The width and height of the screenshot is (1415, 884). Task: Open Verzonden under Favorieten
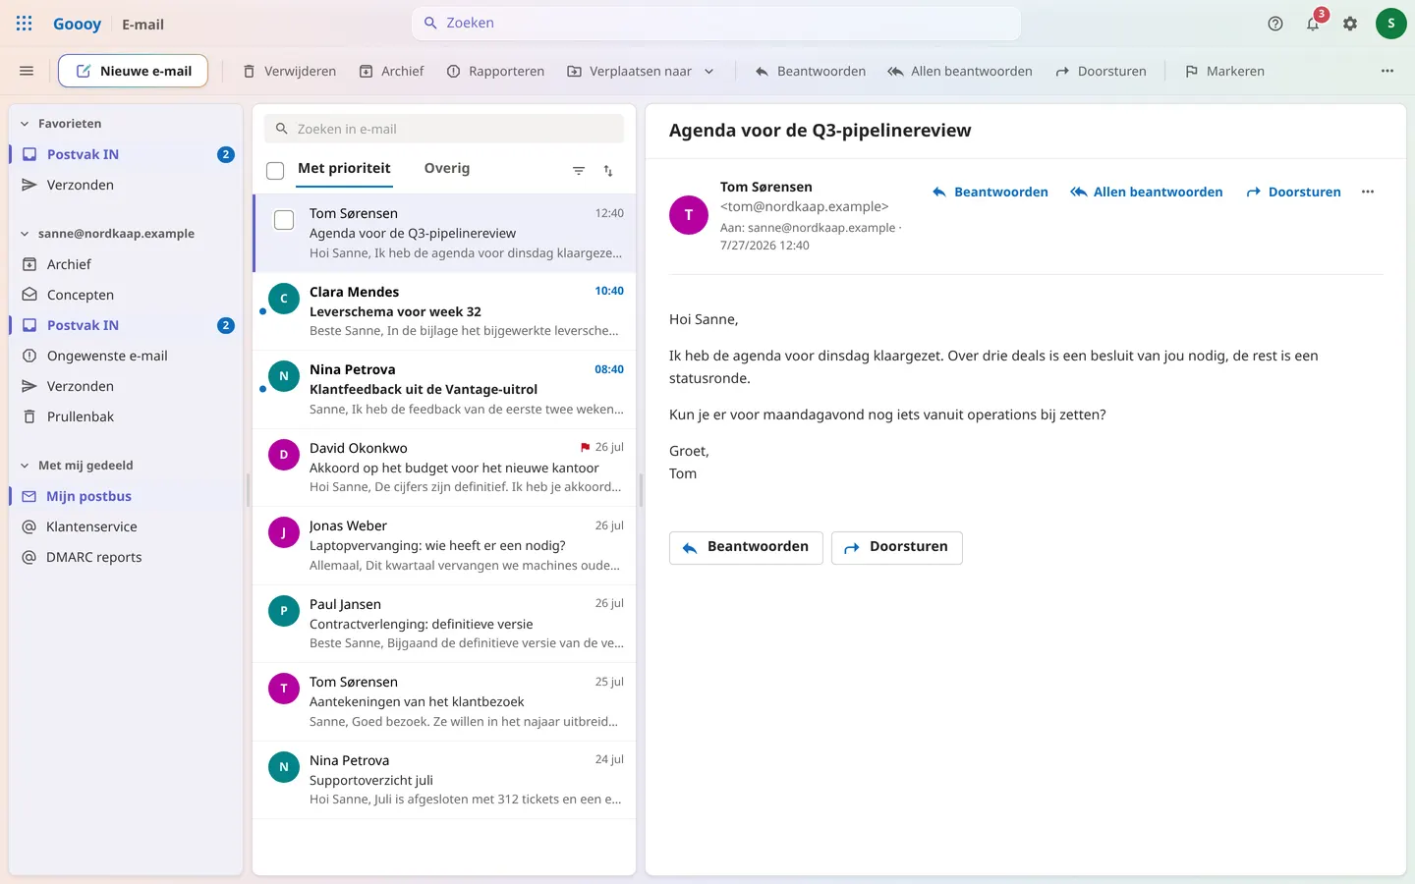pos(126,185)
